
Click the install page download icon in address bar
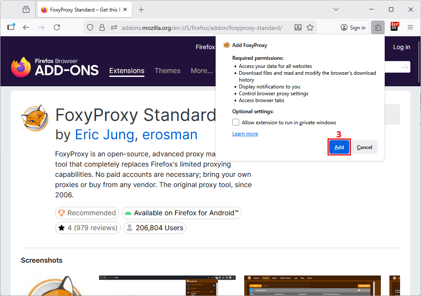[x=298, y=27]
